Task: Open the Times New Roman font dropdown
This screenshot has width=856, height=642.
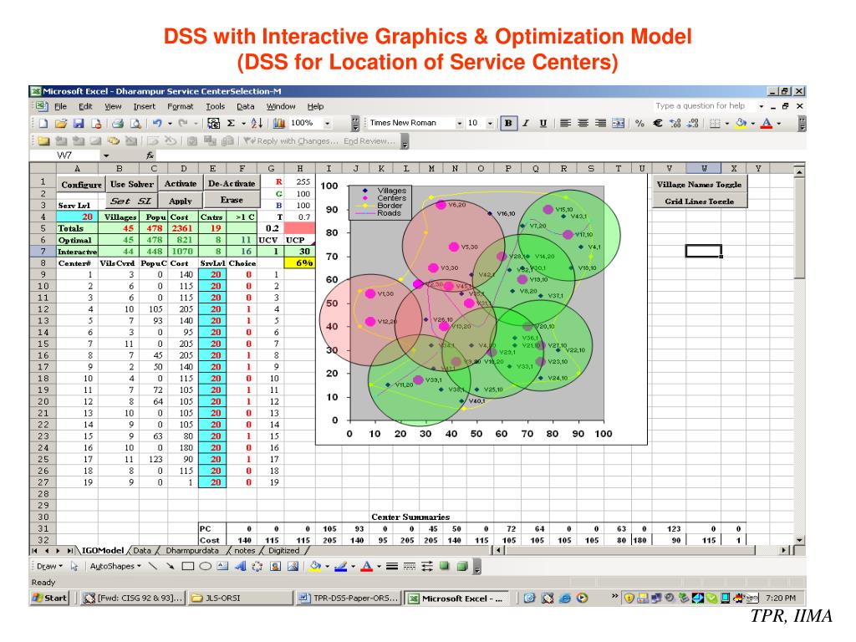Action: pos(459,124)
